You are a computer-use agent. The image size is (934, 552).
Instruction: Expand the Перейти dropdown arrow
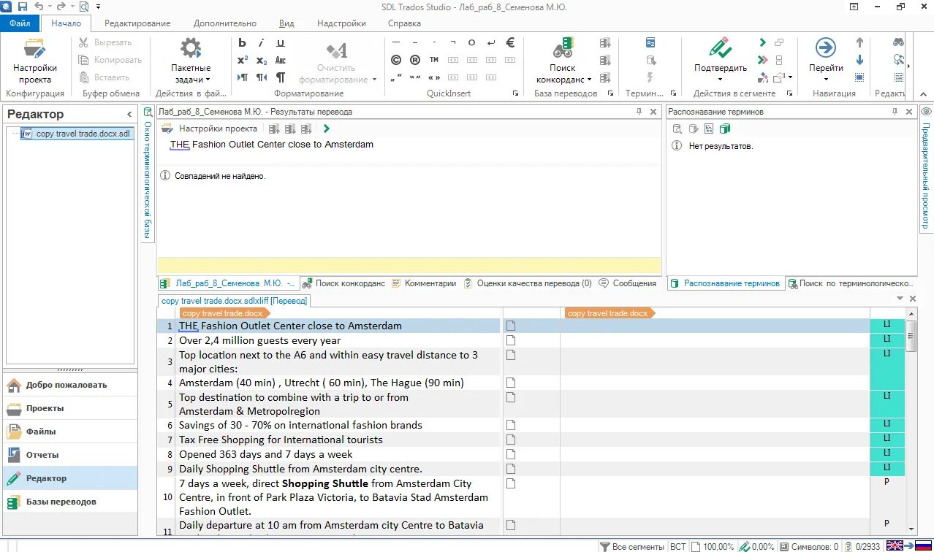coord(826,79)
